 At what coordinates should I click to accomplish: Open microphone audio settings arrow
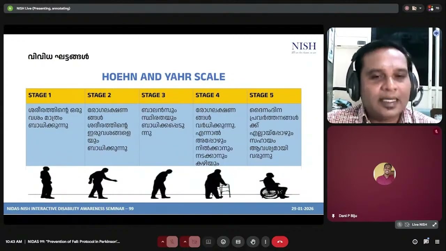point(162,242)
